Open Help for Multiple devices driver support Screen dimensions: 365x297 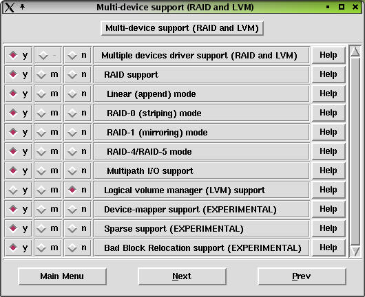pos(328,55)
